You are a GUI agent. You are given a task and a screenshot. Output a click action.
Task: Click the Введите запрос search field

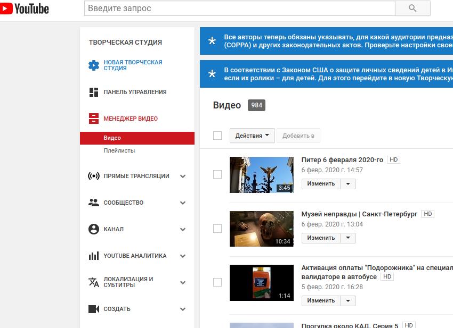coord(239,9)
